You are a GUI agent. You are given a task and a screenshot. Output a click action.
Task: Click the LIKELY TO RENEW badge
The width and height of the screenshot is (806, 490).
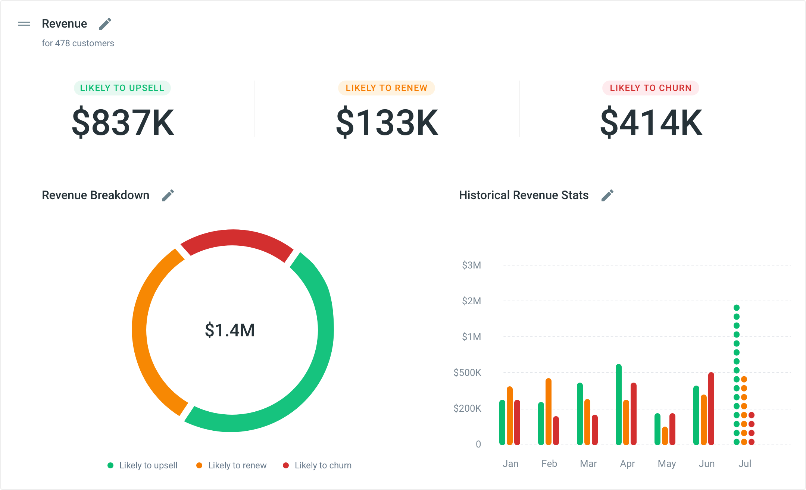click(386, 88)
